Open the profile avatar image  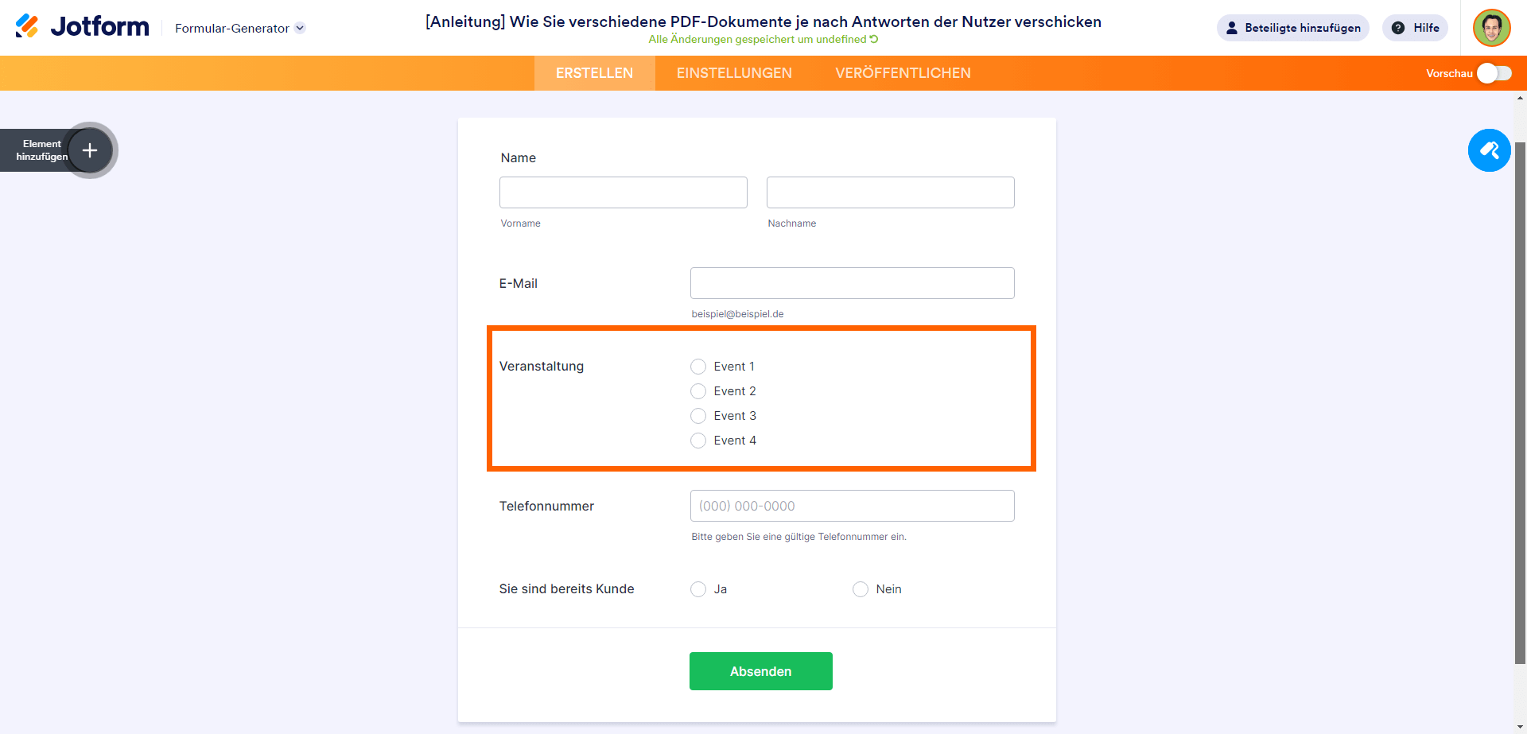coord(1493,27)
